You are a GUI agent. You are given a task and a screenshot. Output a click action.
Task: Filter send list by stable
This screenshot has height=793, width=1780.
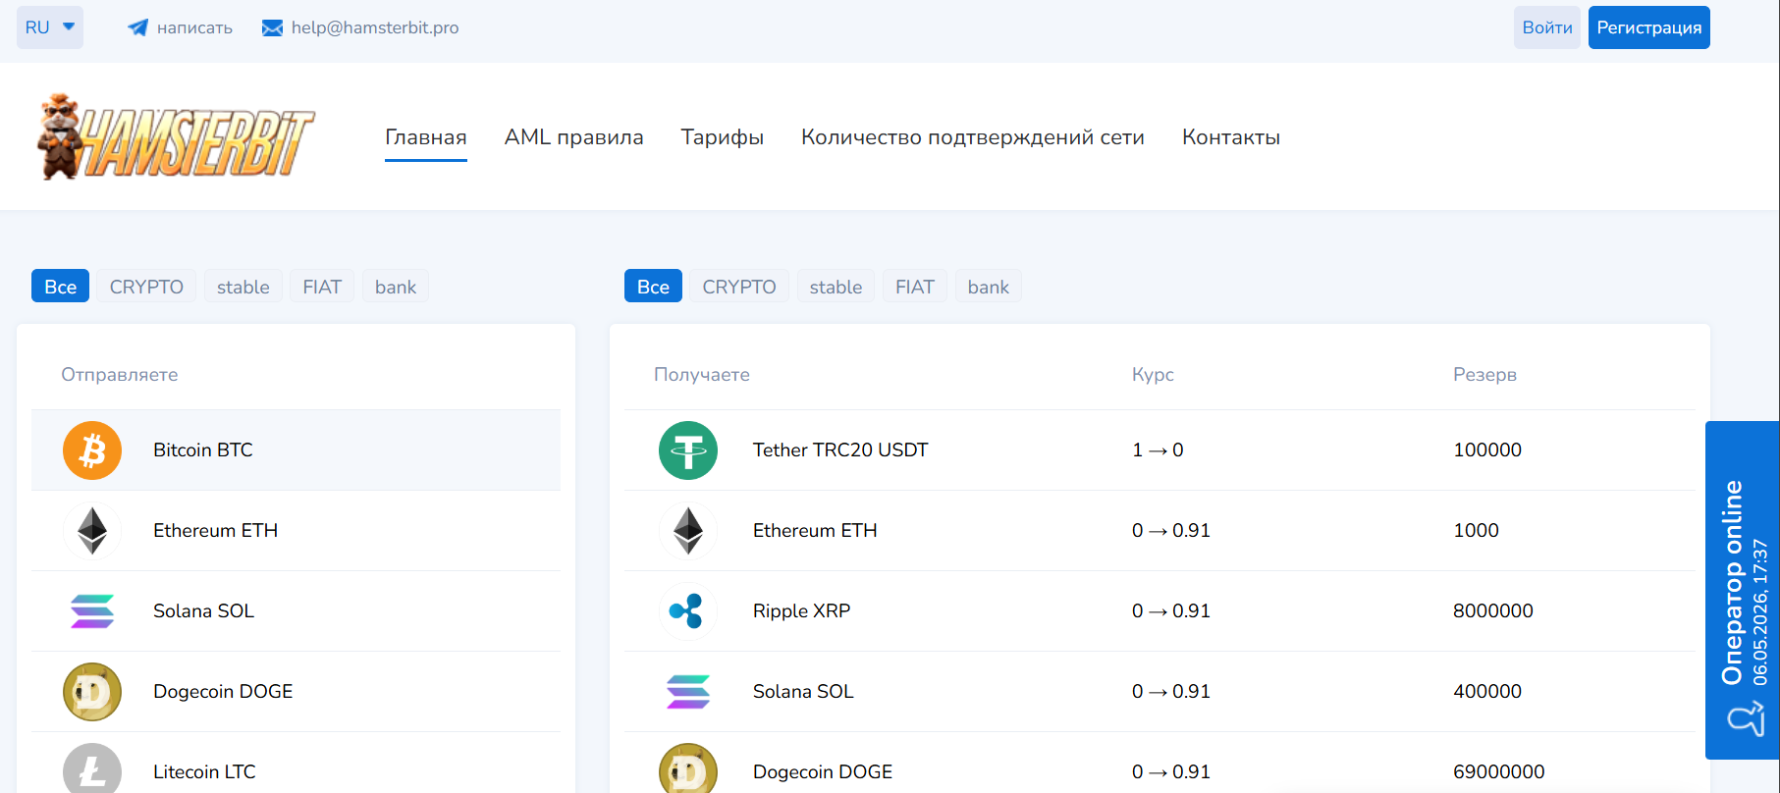[x=243, y=287]
